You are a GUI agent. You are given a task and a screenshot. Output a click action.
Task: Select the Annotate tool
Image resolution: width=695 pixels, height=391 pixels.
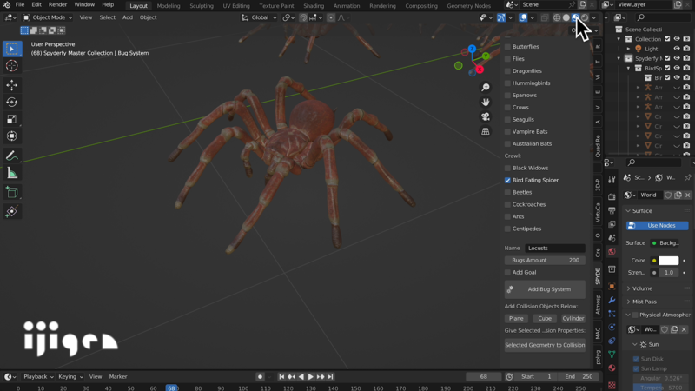12,156
